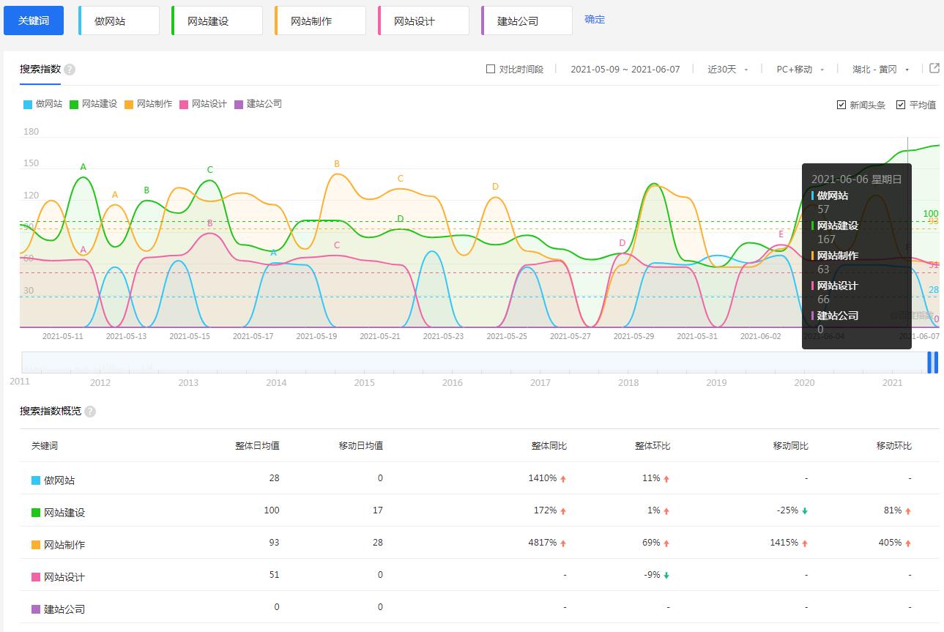Click orange news marker B near 2021-05-19
The width and height of the screenshot is (944, 632).
point(337,164)
